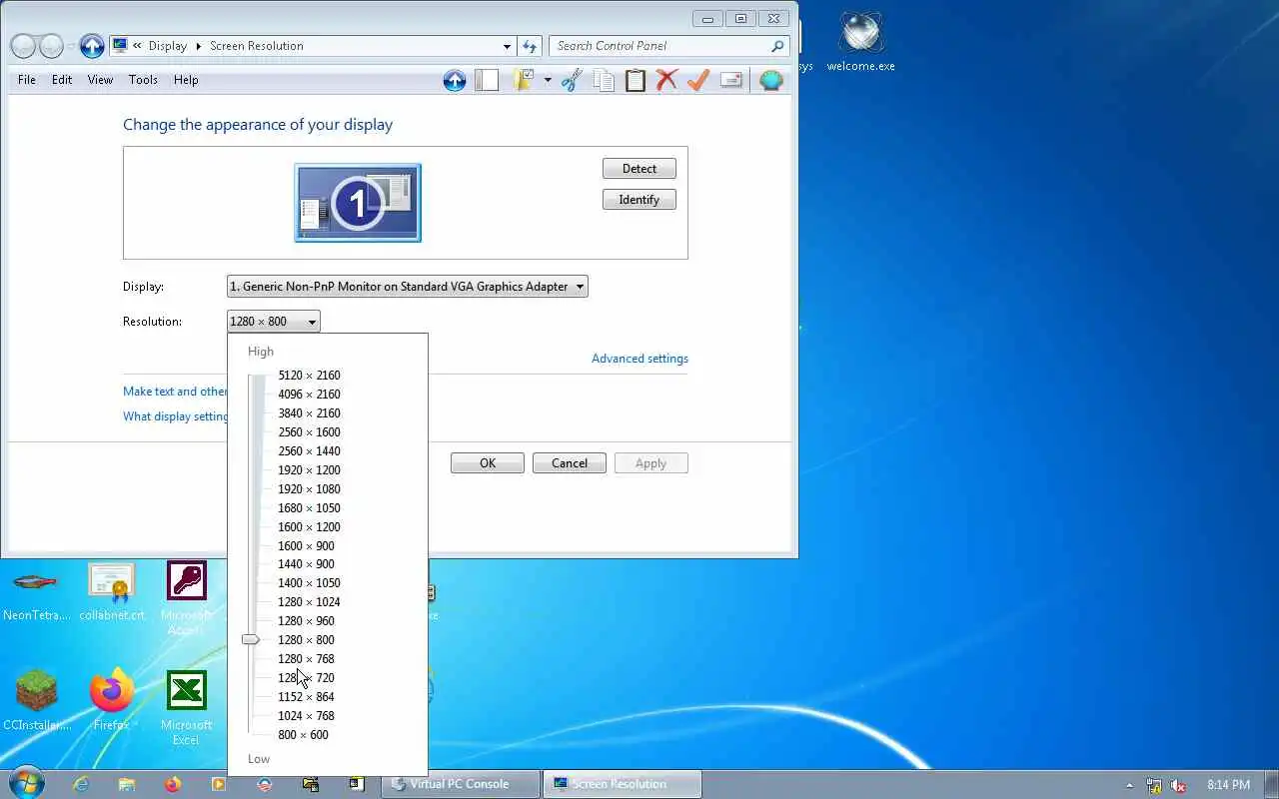Click the red X Delete icon
1279x799 pixels.
(x=666, y=80)
